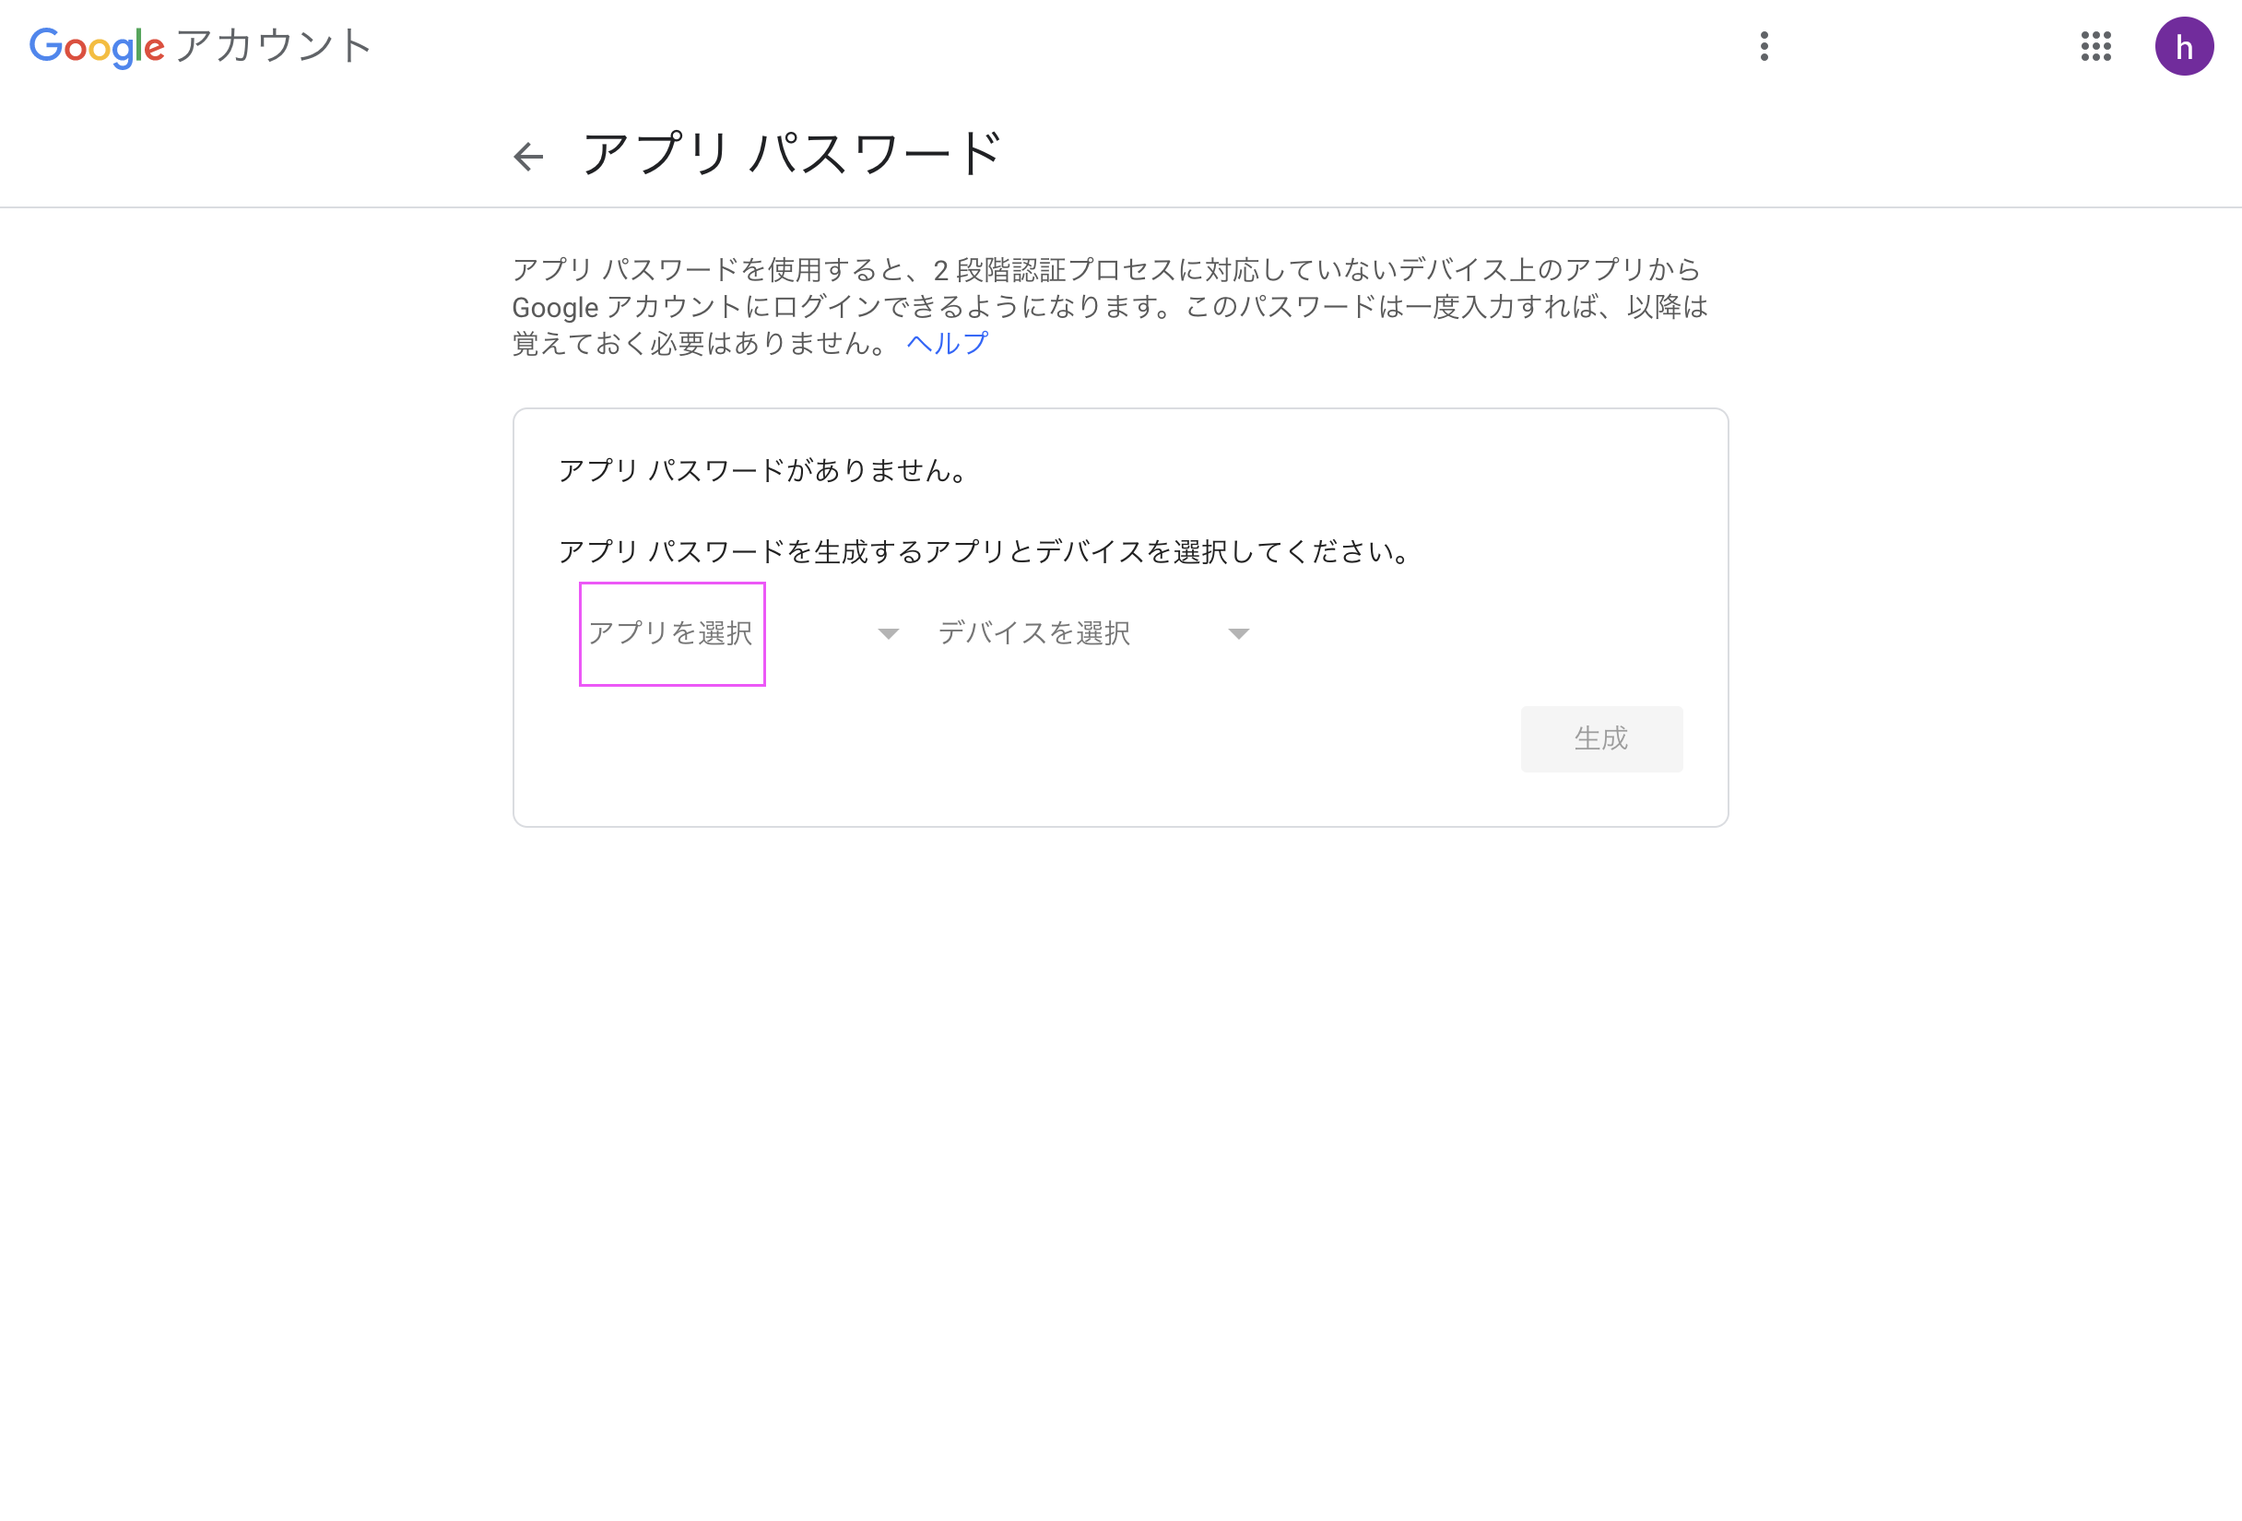The image size is (2242, 1521).
Task: Click the back arrow icon
Action: (528, 156)
